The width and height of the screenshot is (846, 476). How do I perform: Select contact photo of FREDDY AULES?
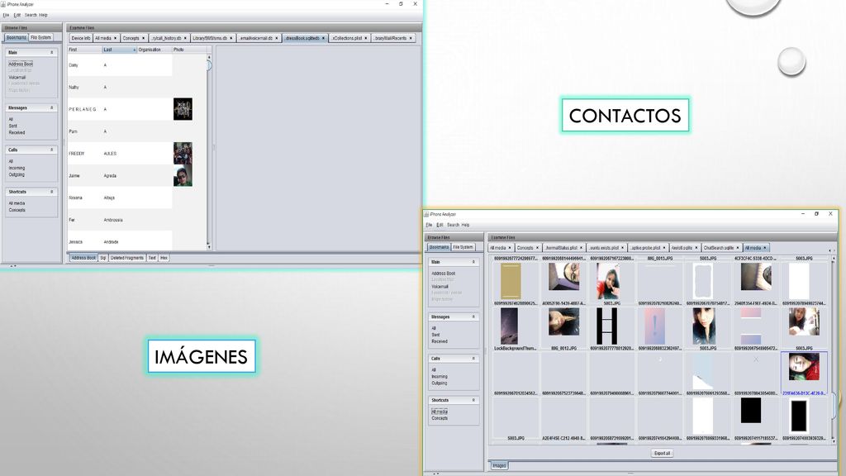[x=183, y=153]
